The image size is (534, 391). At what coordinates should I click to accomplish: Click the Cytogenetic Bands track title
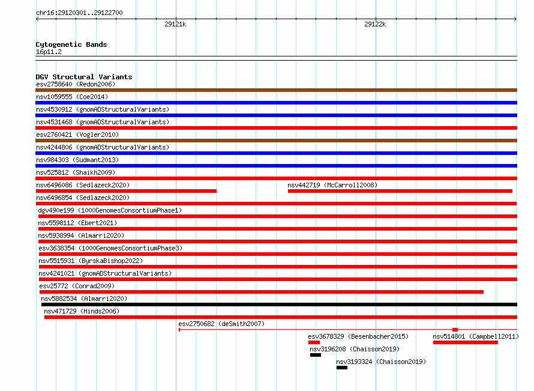pos(71,44)
